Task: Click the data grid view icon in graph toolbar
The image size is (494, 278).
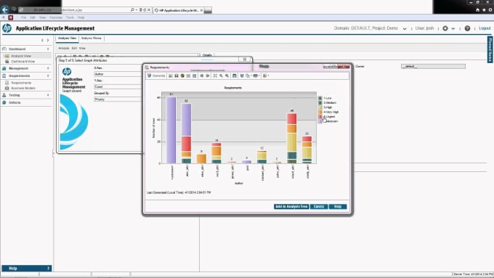Action: [x=188, y=76]
